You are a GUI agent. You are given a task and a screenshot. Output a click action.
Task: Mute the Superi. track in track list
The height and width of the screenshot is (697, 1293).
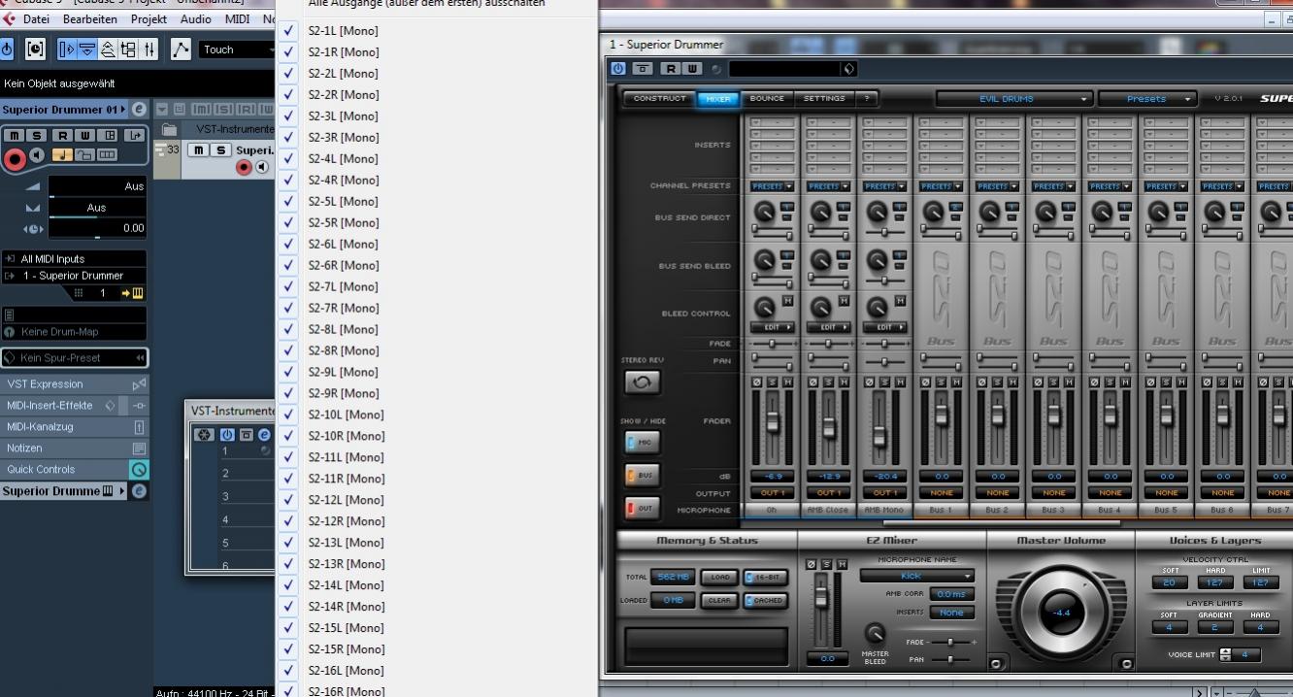(199, 150)
